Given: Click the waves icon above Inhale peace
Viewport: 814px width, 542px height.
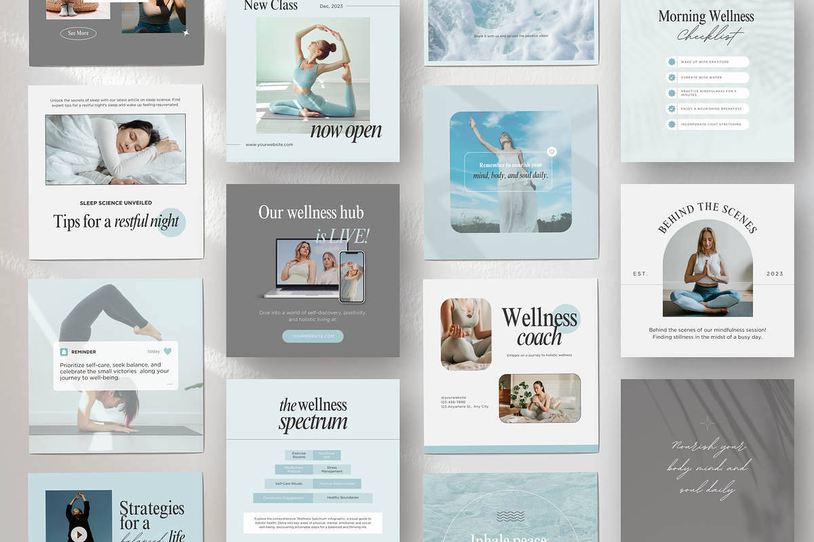Looking at the screenshot, I should point(510,516).
